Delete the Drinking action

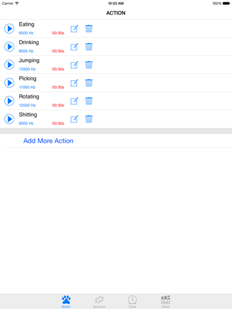(89, 46)
